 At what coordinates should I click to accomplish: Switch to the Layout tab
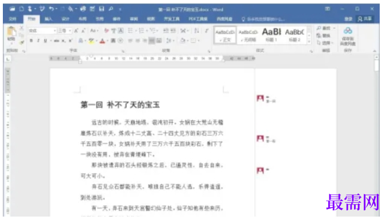[82, 19]
